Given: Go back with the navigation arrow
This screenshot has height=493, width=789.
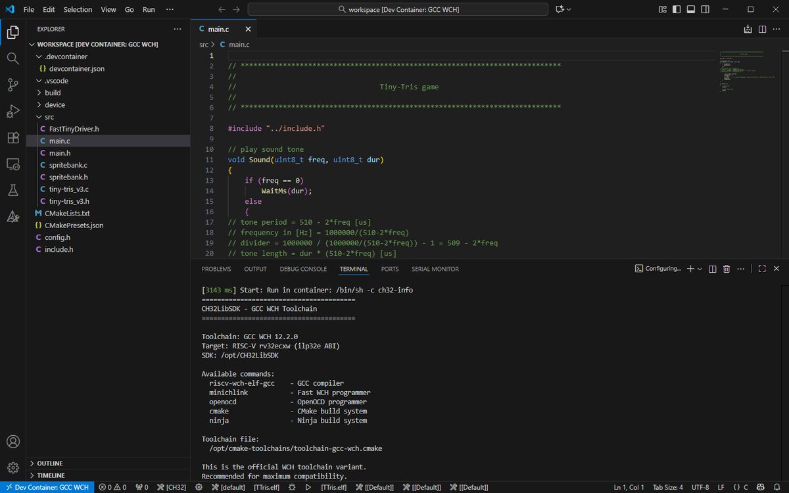Looking at the screenshot, I should [x=222, y=10].
